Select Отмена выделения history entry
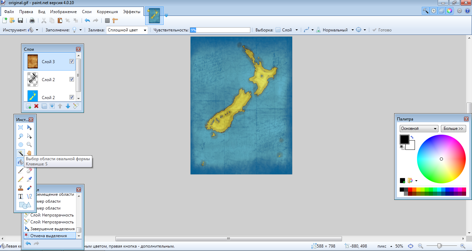The width and height of the screenshot is (472, 251). coord(48,236)
